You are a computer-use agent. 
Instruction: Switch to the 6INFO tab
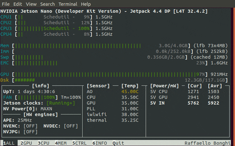click(99, 143)
